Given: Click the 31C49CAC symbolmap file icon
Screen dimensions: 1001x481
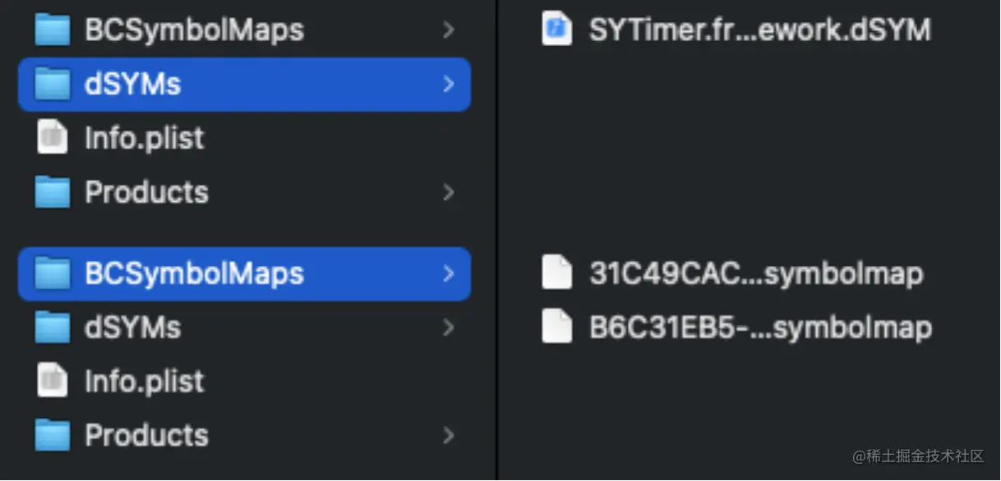Looking at the screenshot, I should click(x=556, y=273).
